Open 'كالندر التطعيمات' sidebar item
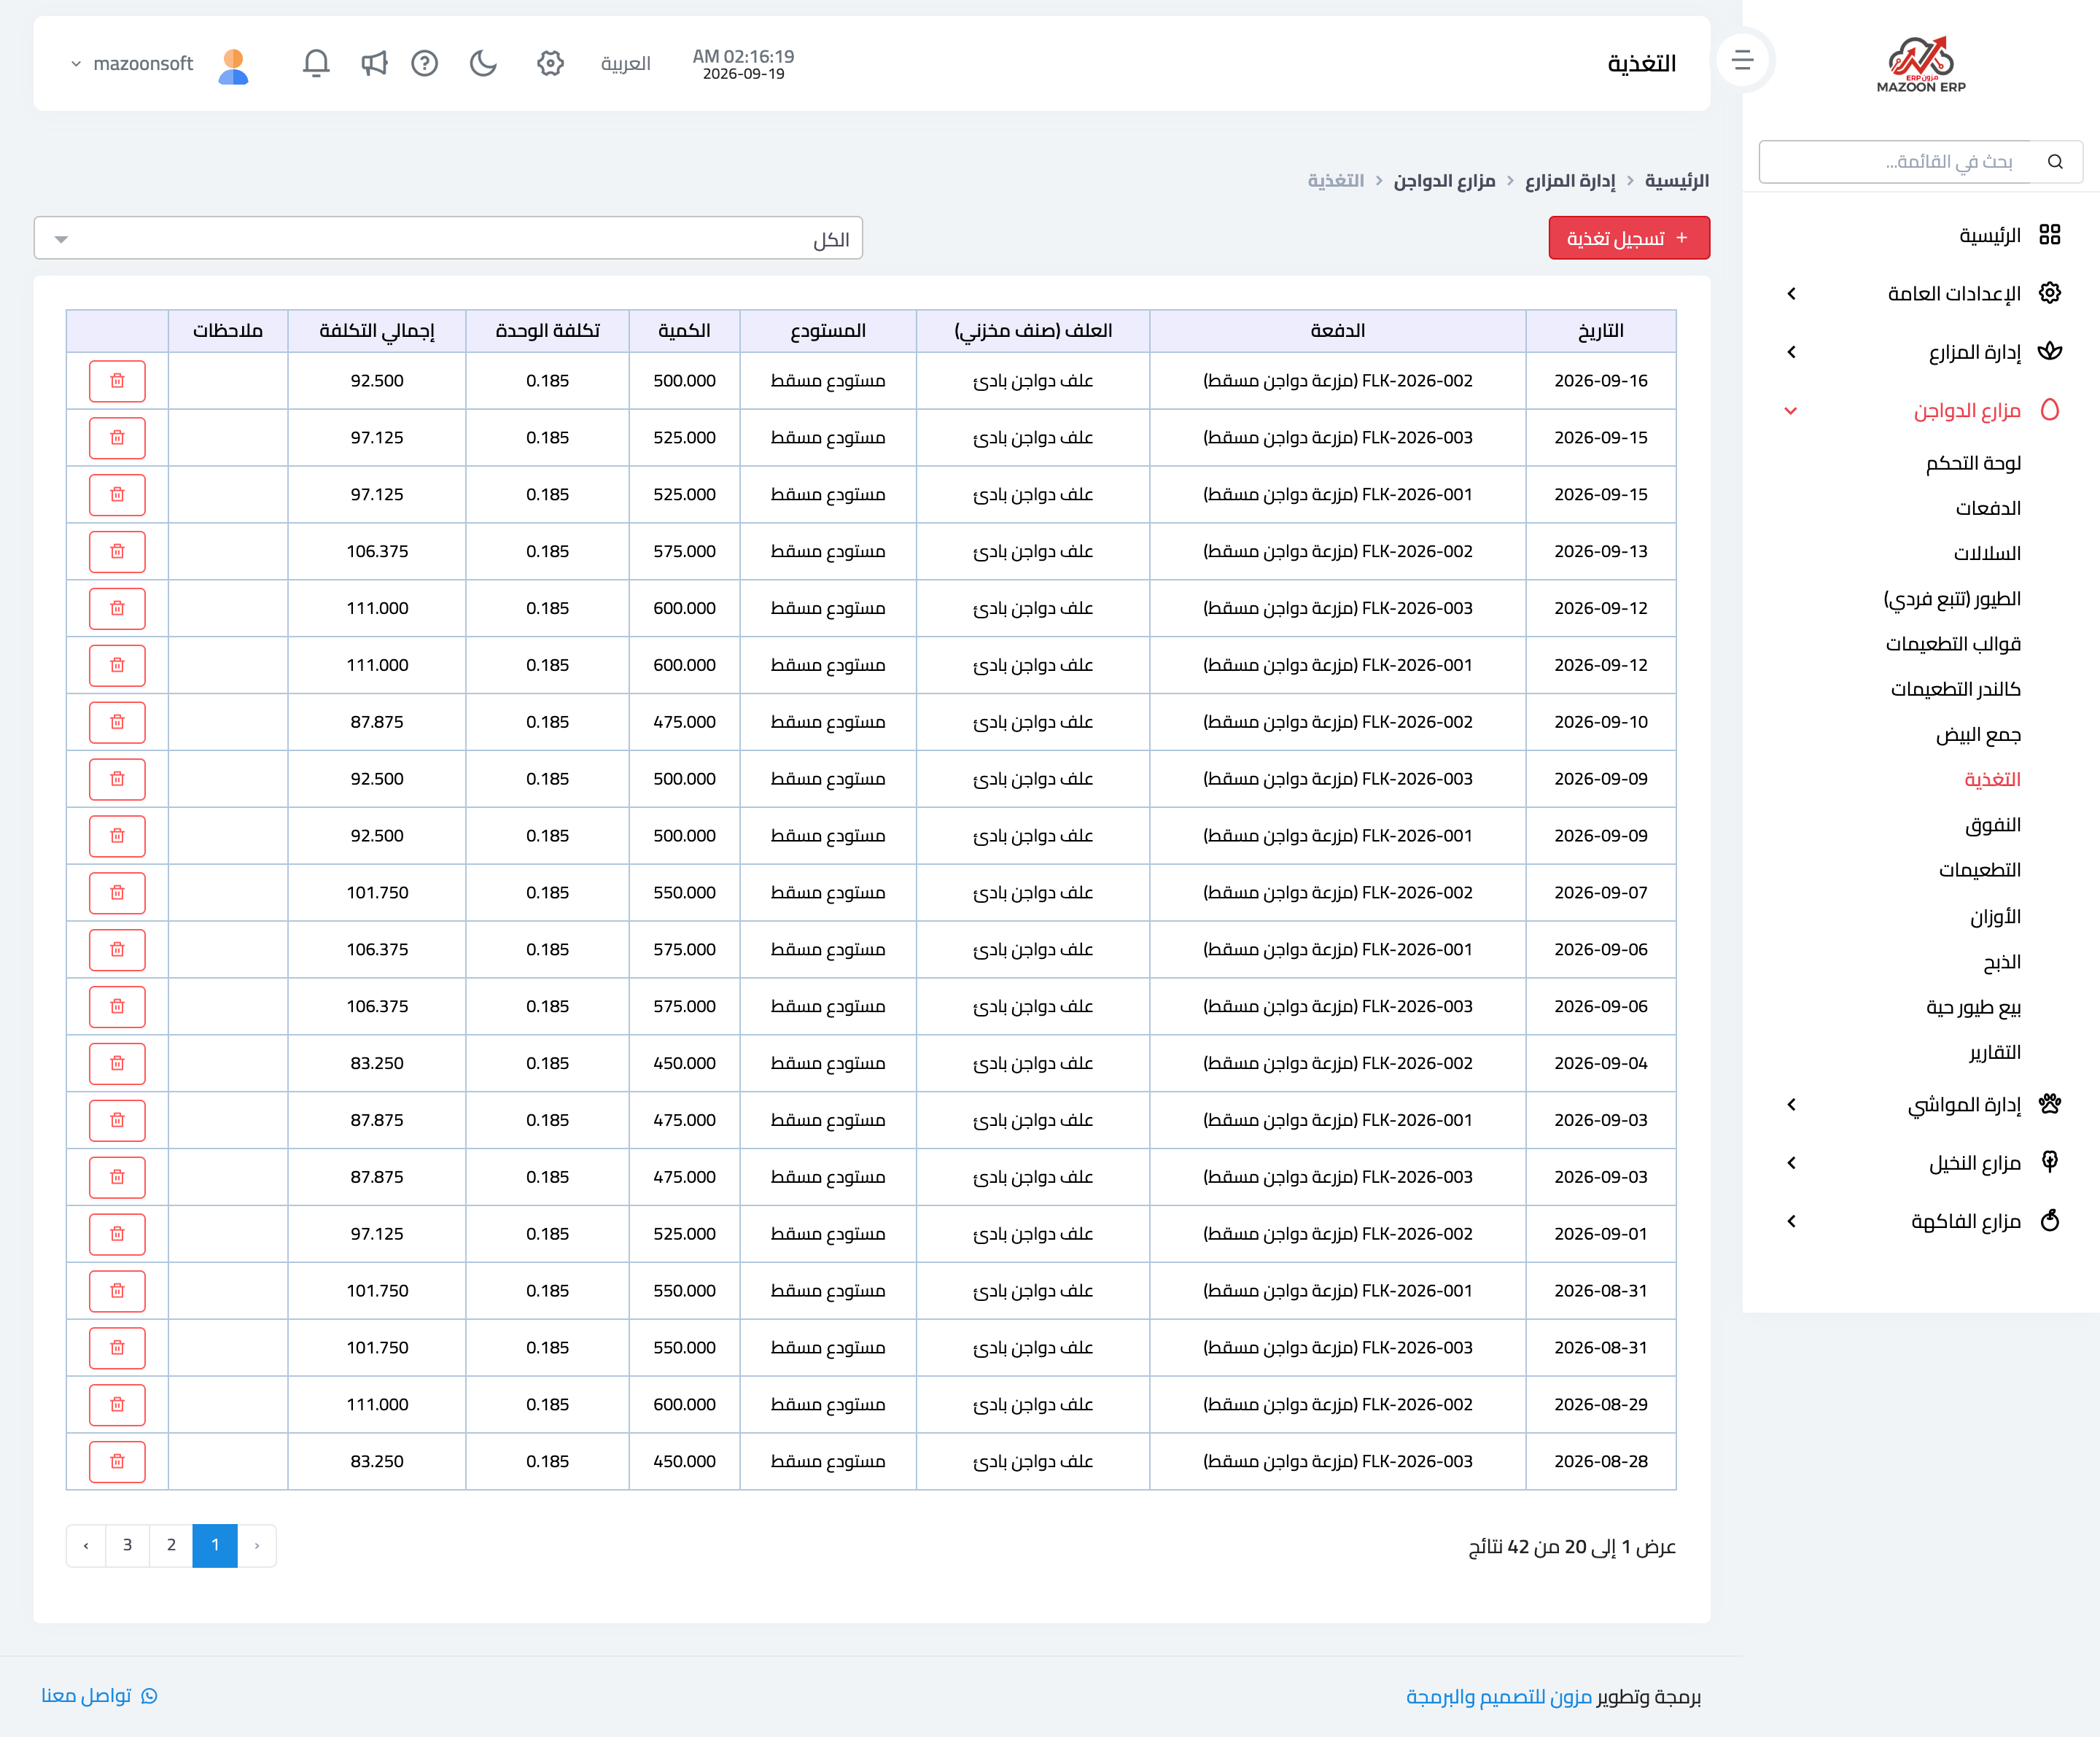The width and height of the screenshot is (2100, 1737). click(1956, 689)
